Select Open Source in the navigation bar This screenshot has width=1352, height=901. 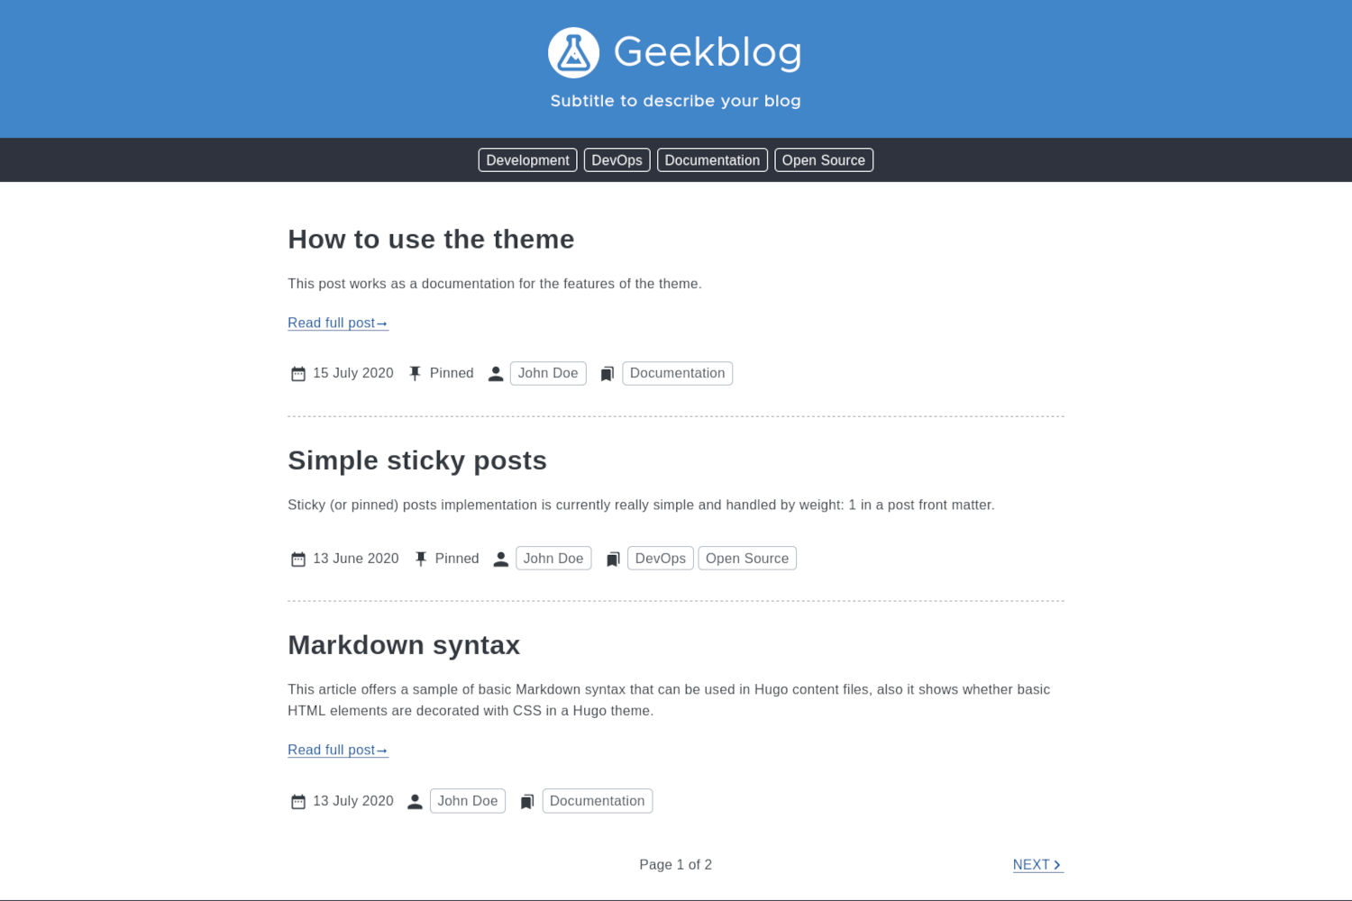[823, 160]
